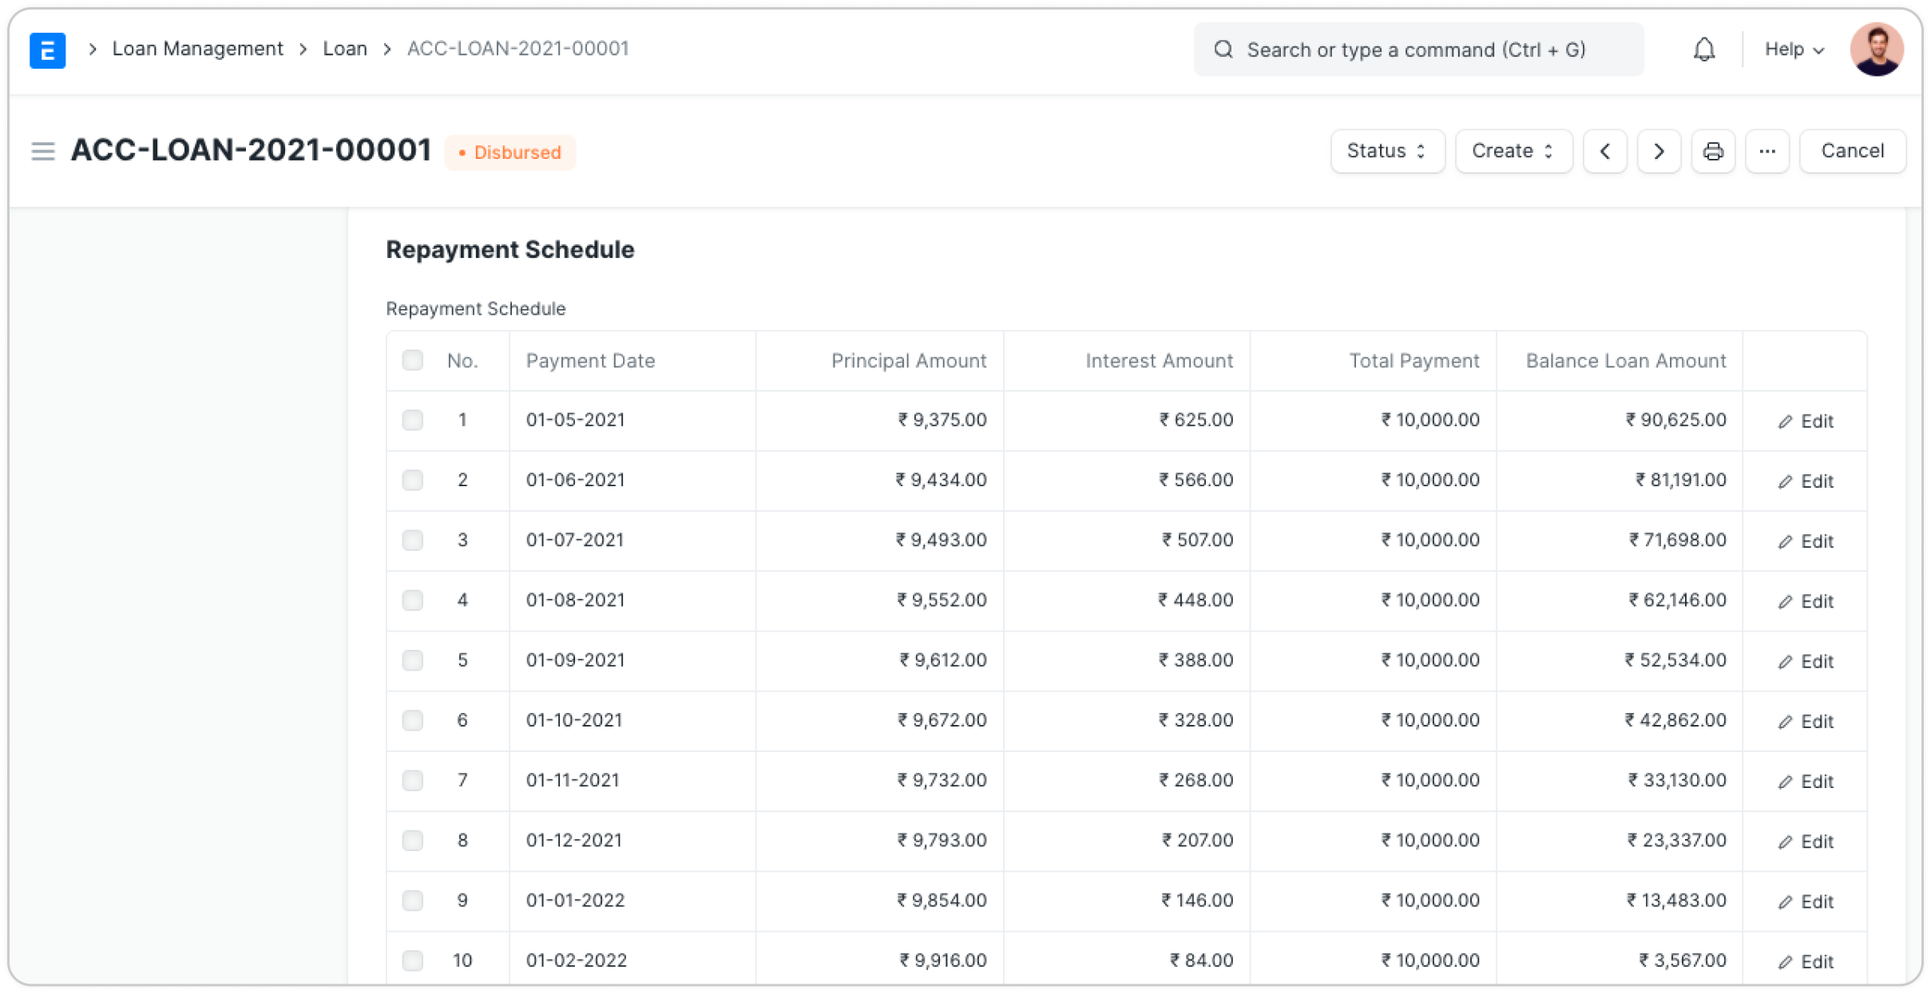Select all rows with header checkbox

coord(413,361)
